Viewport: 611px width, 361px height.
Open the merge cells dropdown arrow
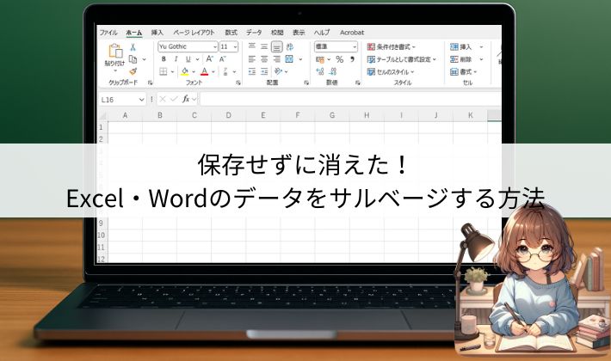click(300, 59)
